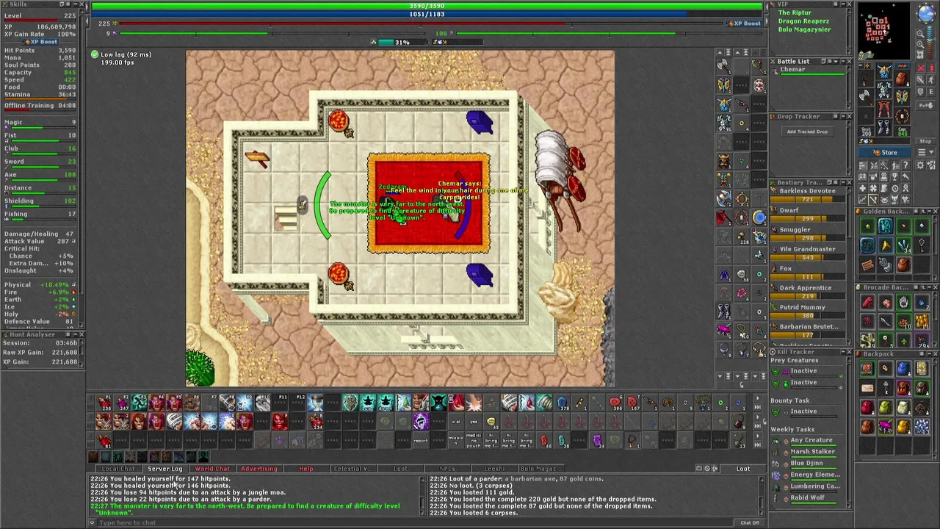Click the backpack equipment slot

click(x=903, y=79)
